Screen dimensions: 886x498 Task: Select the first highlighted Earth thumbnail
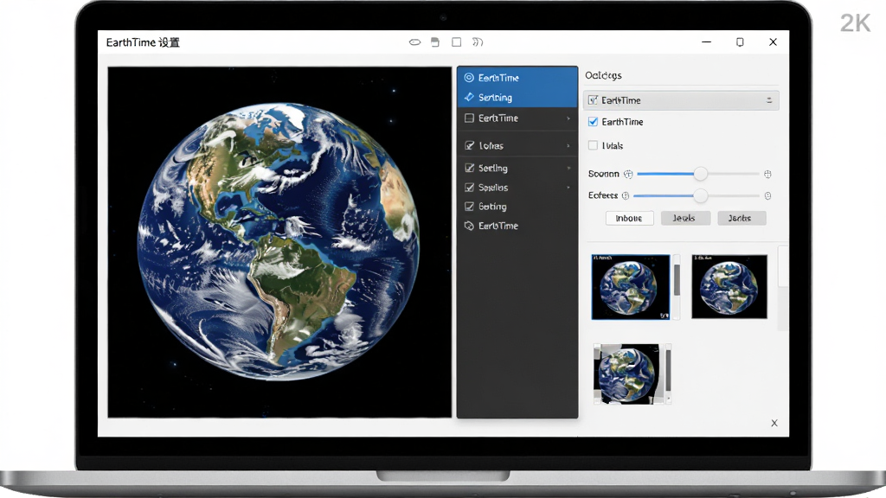pyautogui.click(x=631, y=287)
